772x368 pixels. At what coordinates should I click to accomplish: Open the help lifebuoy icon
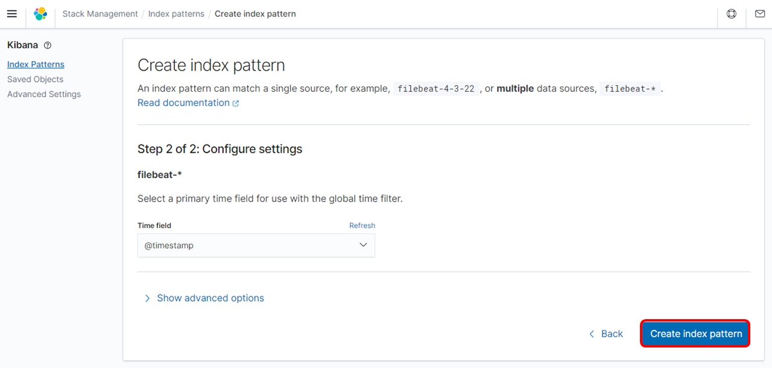point(732,14)
